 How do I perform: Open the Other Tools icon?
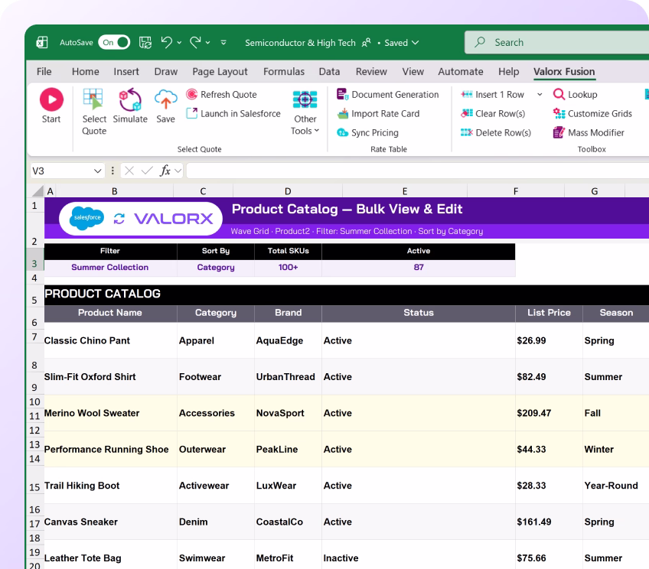point(305,99)
